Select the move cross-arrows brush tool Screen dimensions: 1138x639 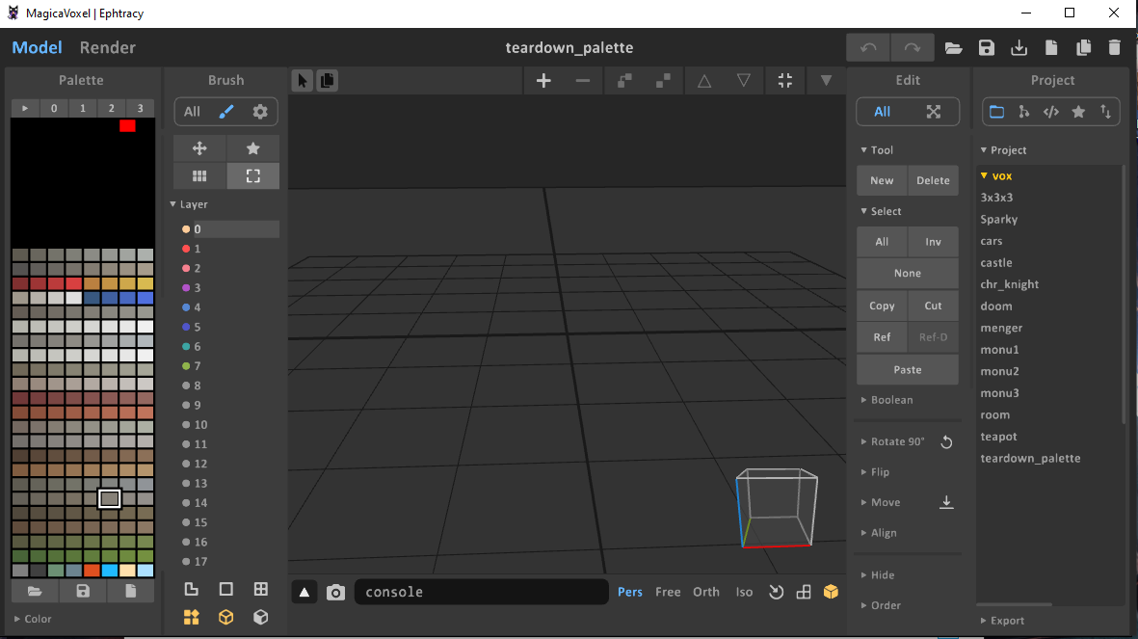click(199, 148)
